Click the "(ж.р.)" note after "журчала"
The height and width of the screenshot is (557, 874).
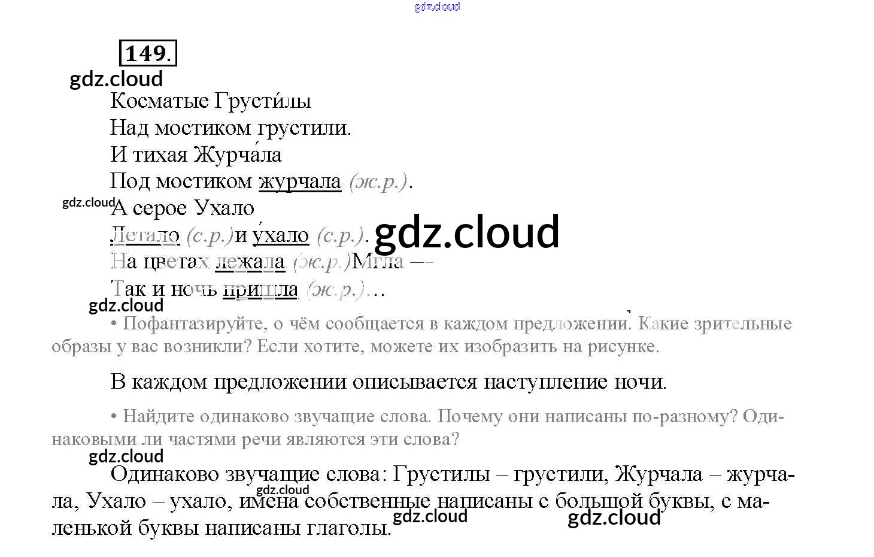coord(378,181)
